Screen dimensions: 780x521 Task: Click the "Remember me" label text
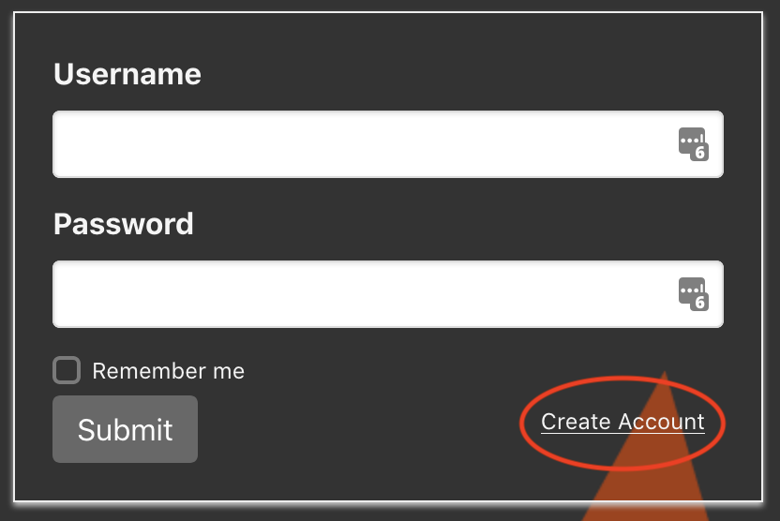168,371
